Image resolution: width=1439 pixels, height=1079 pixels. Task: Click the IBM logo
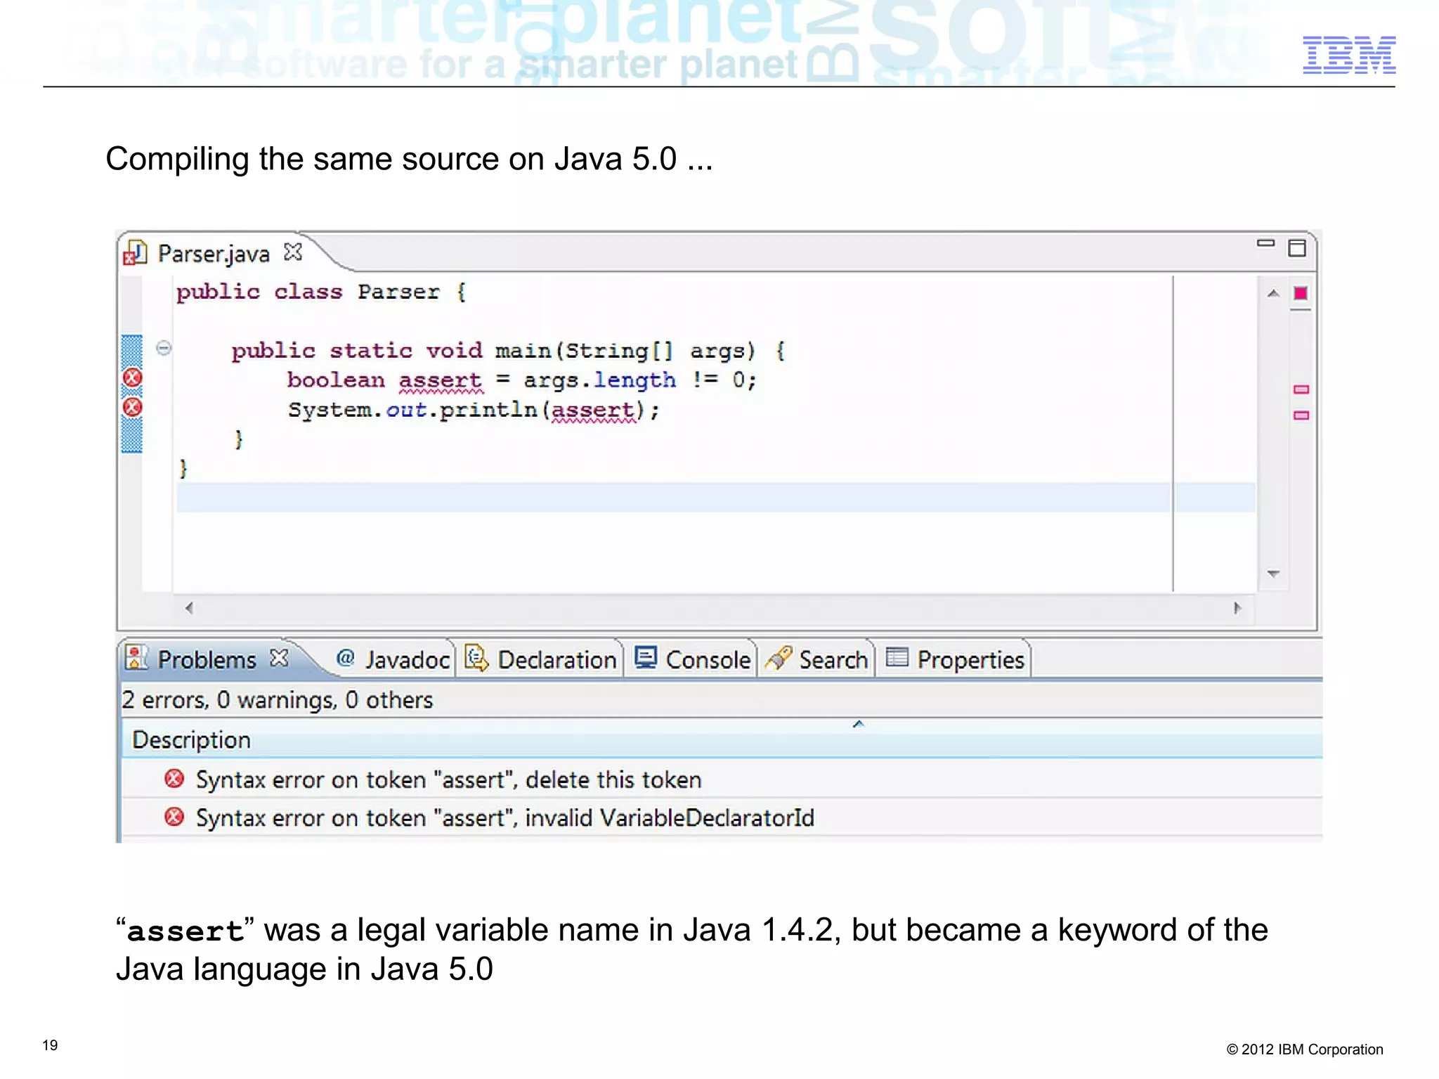pyautogui.click(x=1349, y=55)
